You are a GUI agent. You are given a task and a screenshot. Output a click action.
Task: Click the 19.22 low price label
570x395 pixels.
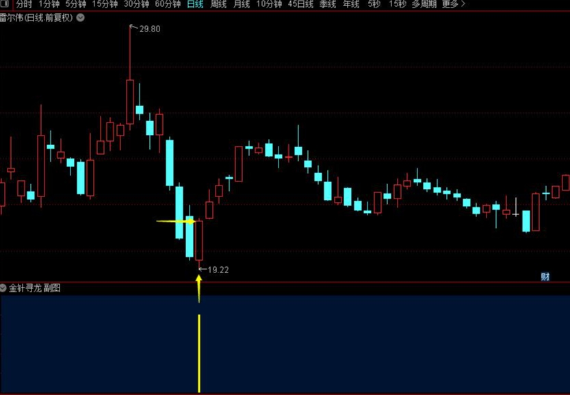(218, 270)
